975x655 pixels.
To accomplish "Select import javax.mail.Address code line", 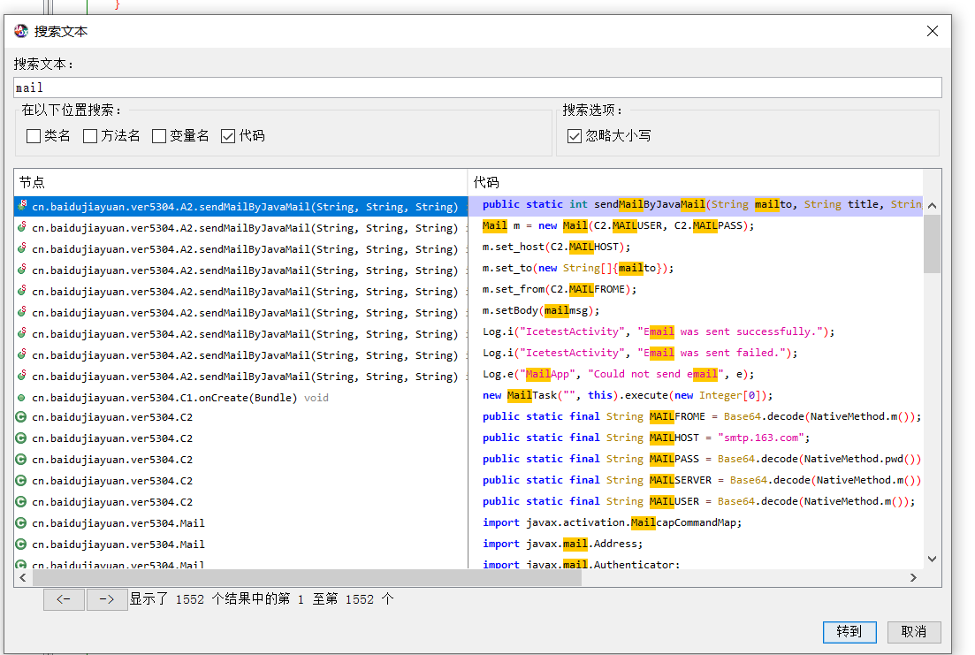I will [x=563, y=544].
